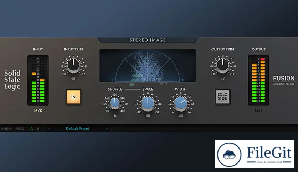Click the SHUFFLE frequency knob
Image resolution: width=298 pixels, height=172 pixels.
pos(115,104)
